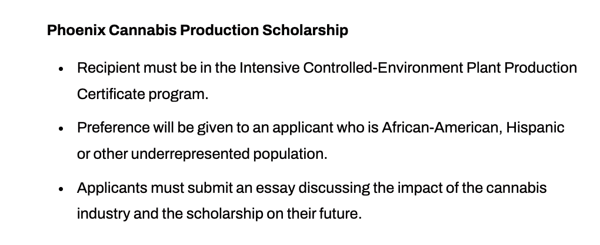
Task: Click the word 'Hispanic'
Action: [535, 128]
